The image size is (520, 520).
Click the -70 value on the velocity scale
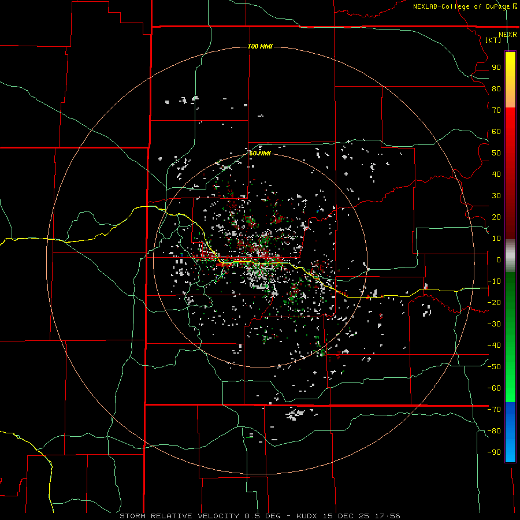(494, 410)
